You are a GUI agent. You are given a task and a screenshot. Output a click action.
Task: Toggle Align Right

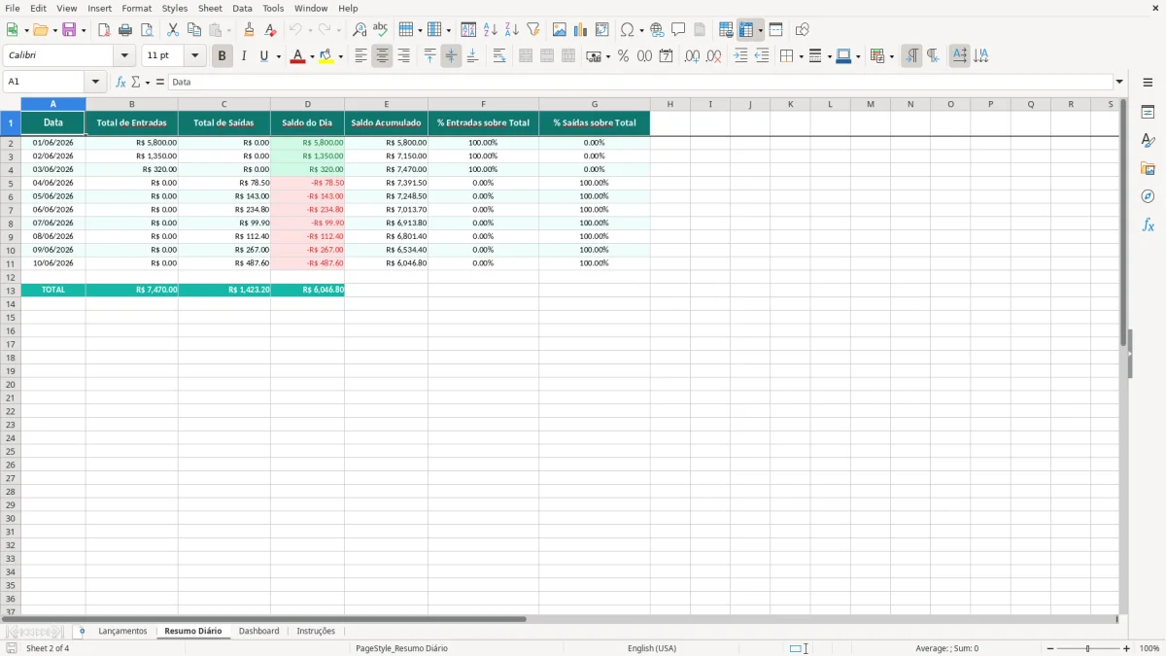pos(403,56)
